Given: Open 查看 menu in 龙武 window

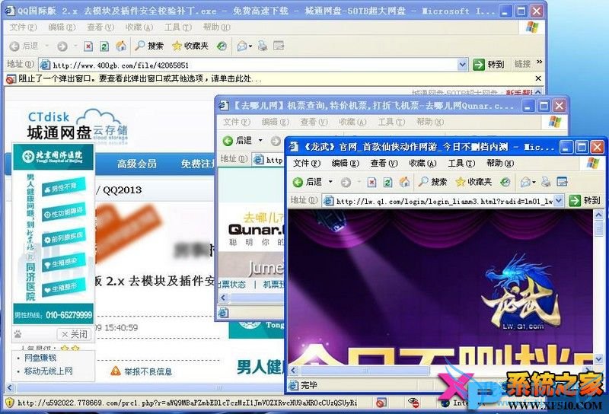Looking at the screenshot, I should [384, 163].
